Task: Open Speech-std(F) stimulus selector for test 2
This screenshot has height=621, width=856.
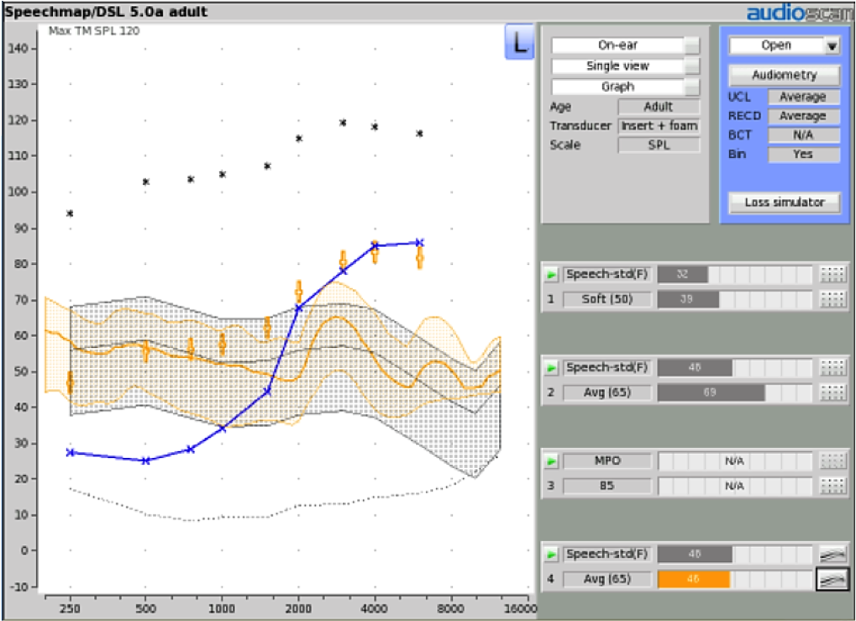Action: [607, 367]
